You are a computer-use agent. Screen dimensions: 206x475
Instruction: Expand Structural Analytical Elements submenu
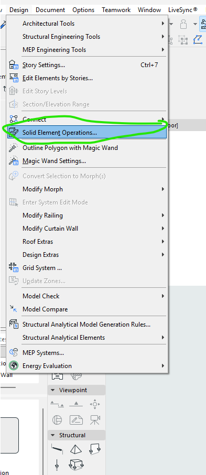[87, 338]
